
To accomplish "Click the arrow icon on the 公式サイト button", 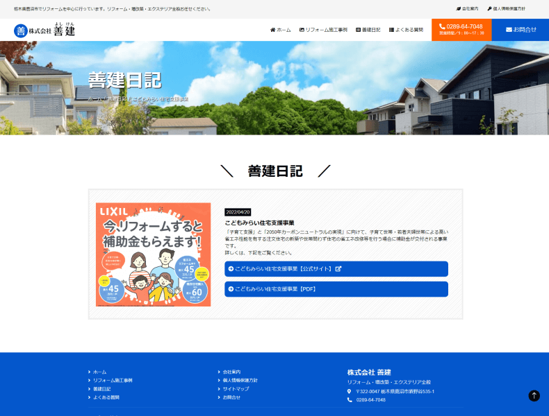I will pos(231,269).
